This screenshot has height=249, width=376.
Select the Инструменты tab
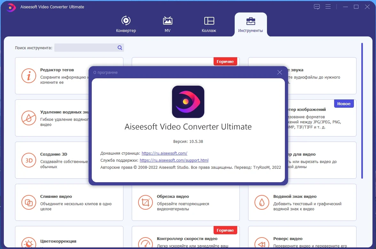pos(250,24)
